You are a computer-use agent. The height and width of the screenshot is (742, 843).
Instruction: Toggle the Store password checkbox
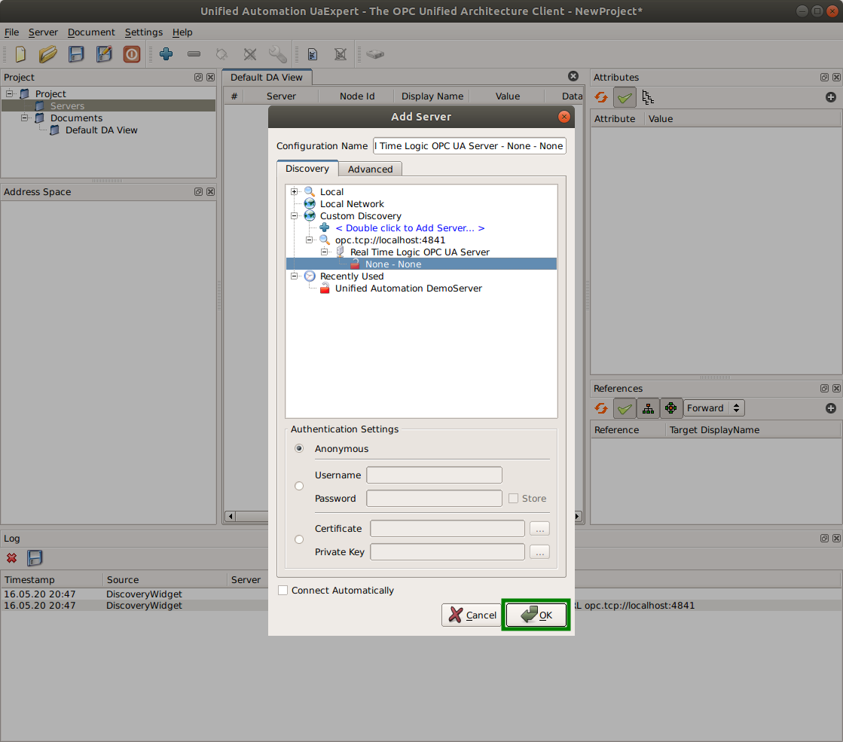(514, 499)
